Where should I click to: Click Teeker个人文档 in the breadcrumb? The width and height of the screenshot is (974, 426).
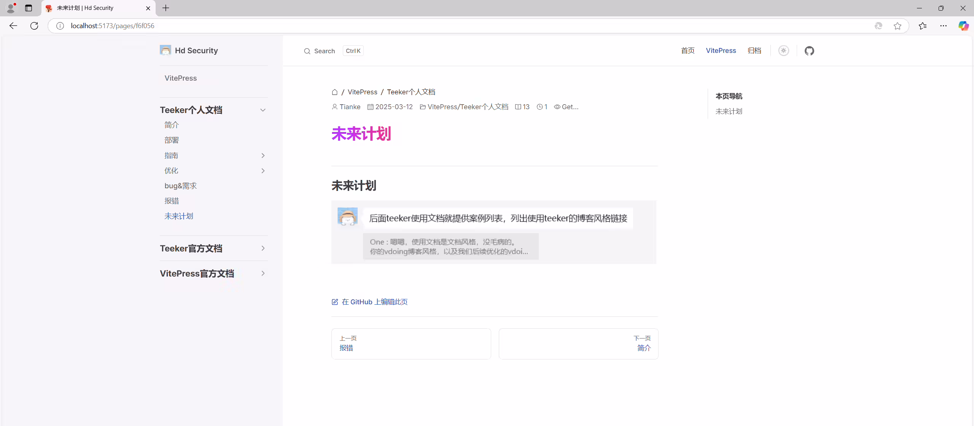411,92
